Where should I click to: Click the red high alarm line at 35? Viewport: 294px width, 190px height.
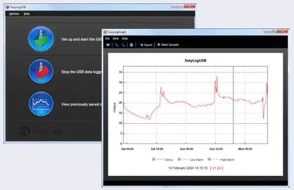click(x=196, y=72)
